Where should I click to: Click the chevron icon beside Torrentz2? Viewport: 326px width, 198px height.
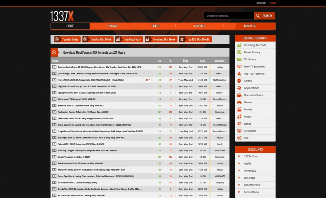(x=239, y=171)
